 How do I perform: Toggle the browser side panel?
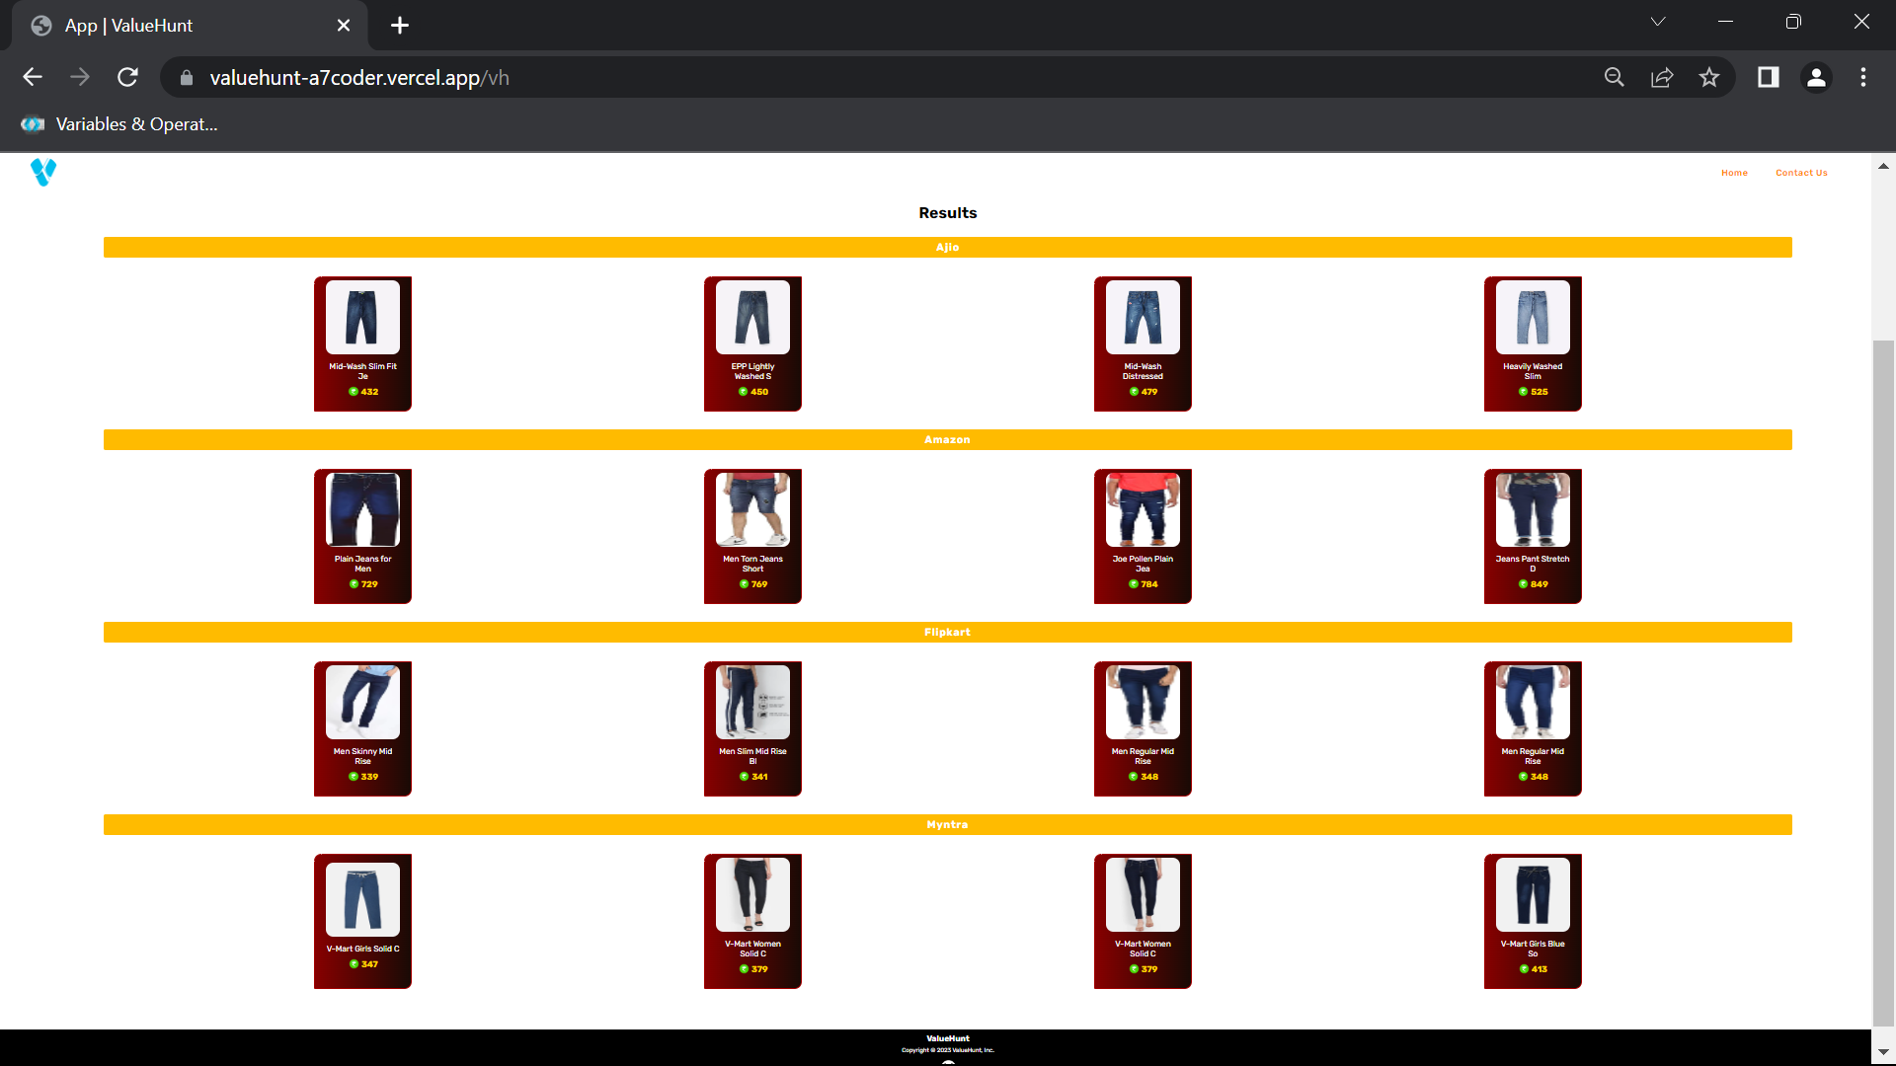click(x=1768, y=77)
